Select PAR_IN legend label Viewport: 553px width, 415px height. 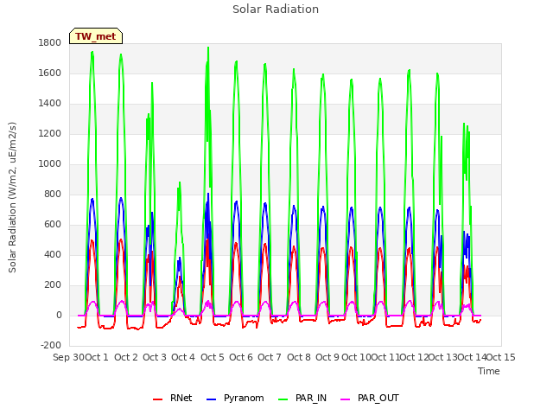click(311, 398)
